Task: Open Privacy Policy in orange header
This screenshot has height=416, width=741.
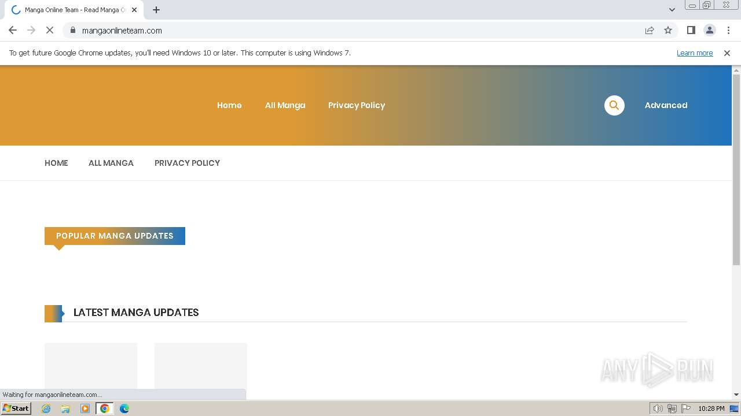Action: click(357, 105)
